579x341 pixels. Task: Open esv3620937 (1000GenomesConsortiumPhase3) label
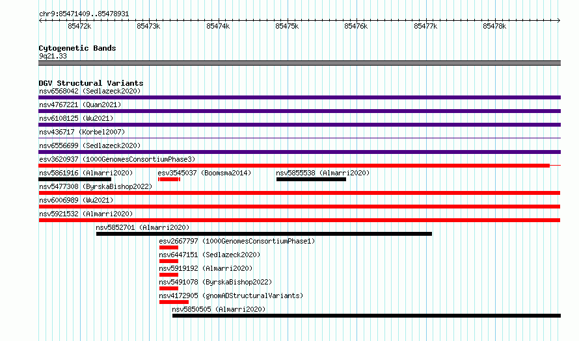click(x=117, y=159)
